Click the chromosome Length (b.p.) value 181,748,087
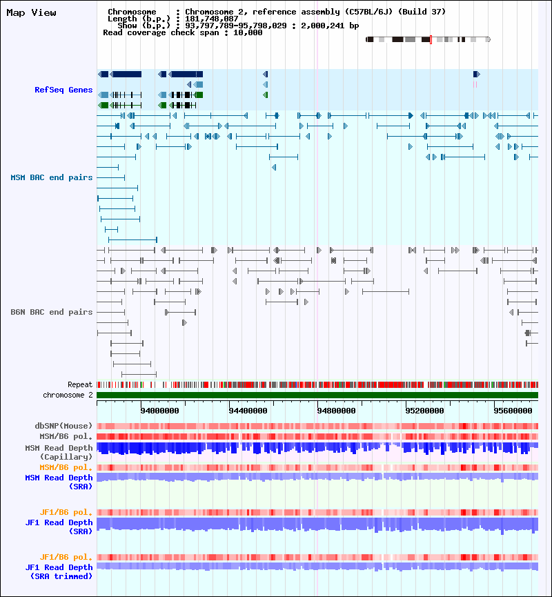The width and height of the screenshot is (552, 597). point(212,19)
